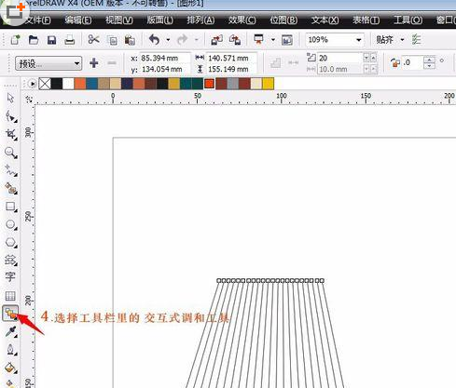
Task: Select the Polygon tool
Action: [11, 242]
